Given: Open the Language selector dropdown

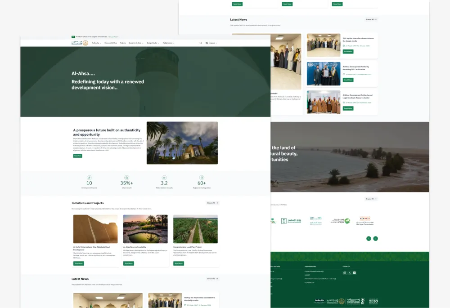Looking at the screenshot, I should (211, 43).
